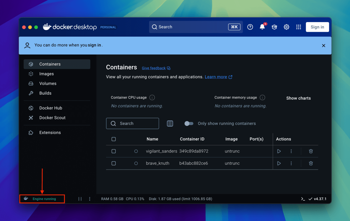The width and height of the screenshot is (350, 221).
Task: Open engine options three-dot menu
Action: click(90, 199)
